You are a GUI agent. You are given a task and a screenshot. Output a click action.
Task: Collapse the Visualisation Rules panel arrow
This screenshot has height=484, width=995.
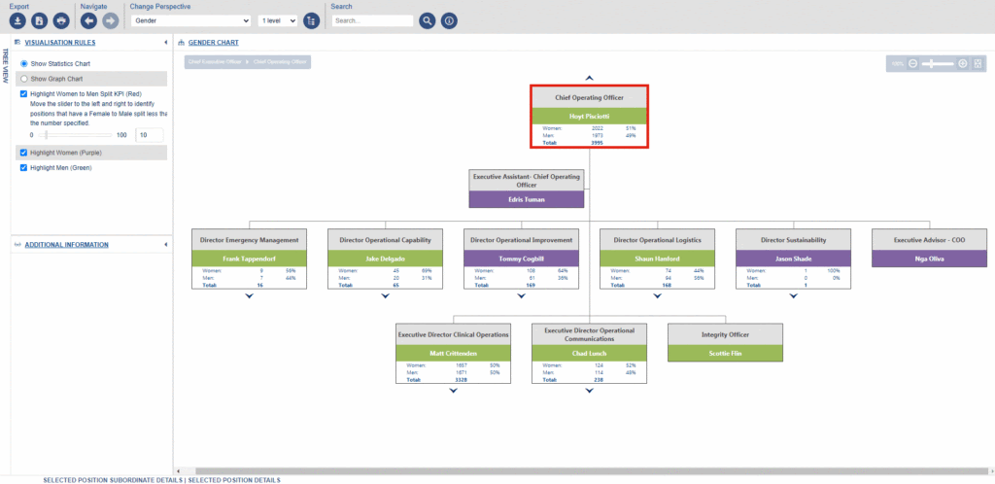point(165,43)
